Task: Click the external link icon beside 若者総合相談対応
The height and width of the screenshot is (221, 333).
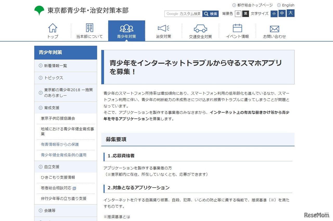Action: [x=74, y=188]
